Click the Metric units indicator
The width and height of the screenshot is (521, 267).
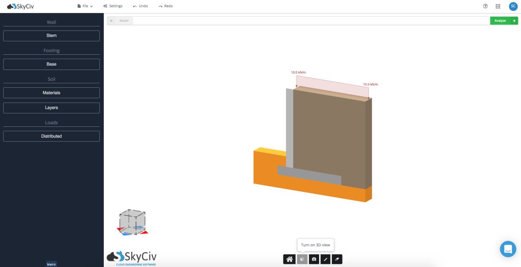tap(51, 264)
